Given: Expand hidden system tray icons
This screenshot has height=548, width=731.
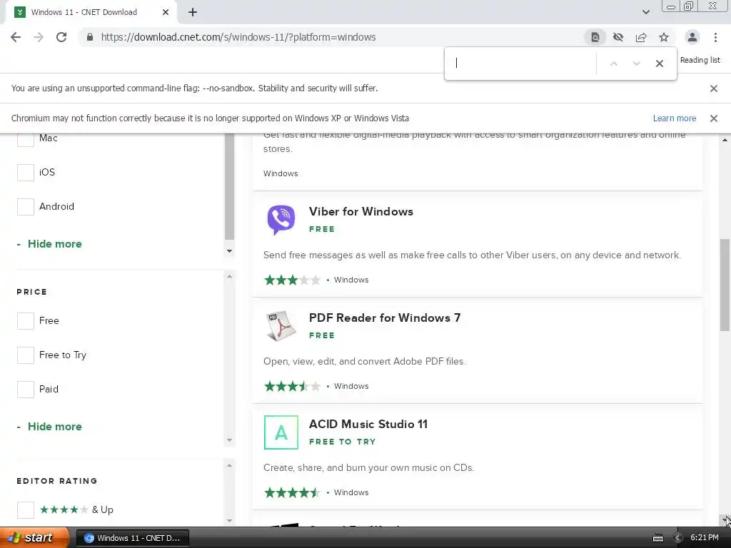Looking at the screenshot, I should pos(677,538).
